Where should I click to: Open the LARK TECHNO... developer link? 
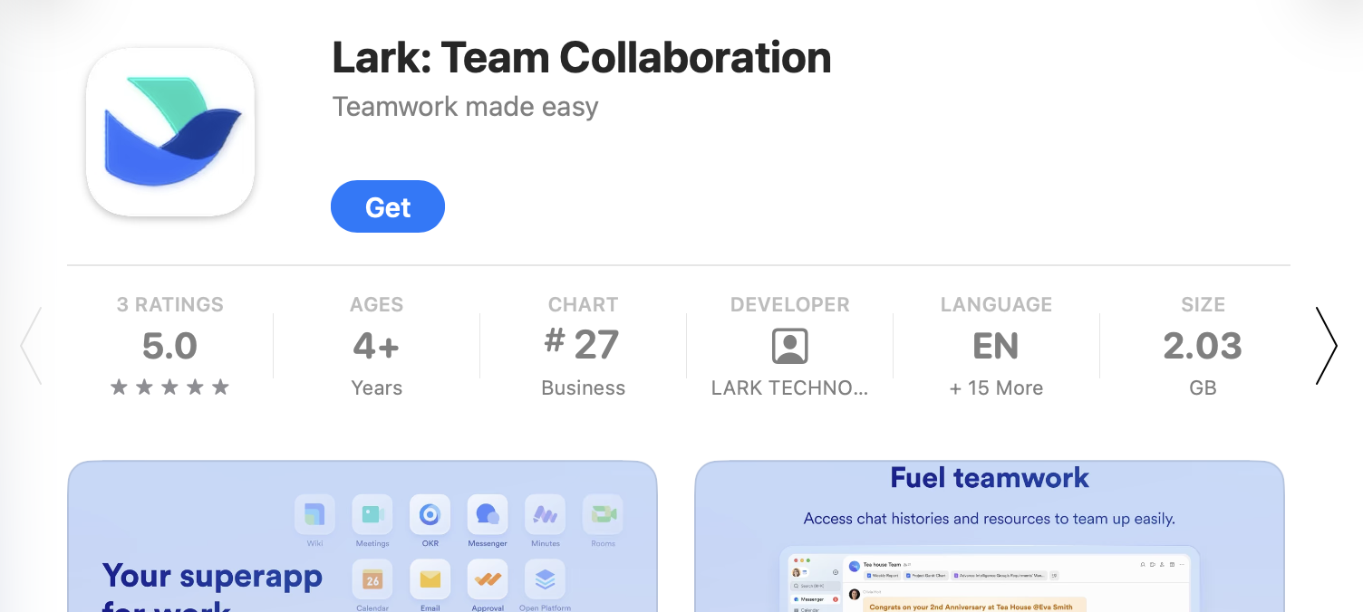790,387
